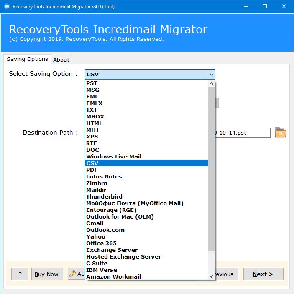Open the Saving Options tab
294x294 pixels.
coord(28,59)
